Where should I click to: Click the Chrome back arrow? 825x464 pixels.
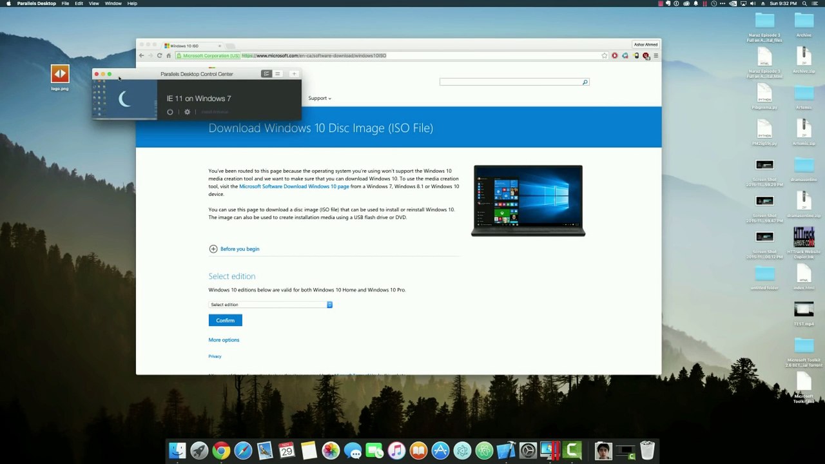142,55
